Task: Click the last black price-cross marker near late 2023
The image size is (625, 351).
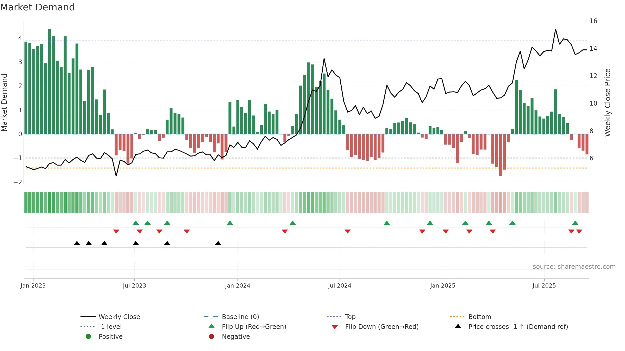Action: coord(218,243)
